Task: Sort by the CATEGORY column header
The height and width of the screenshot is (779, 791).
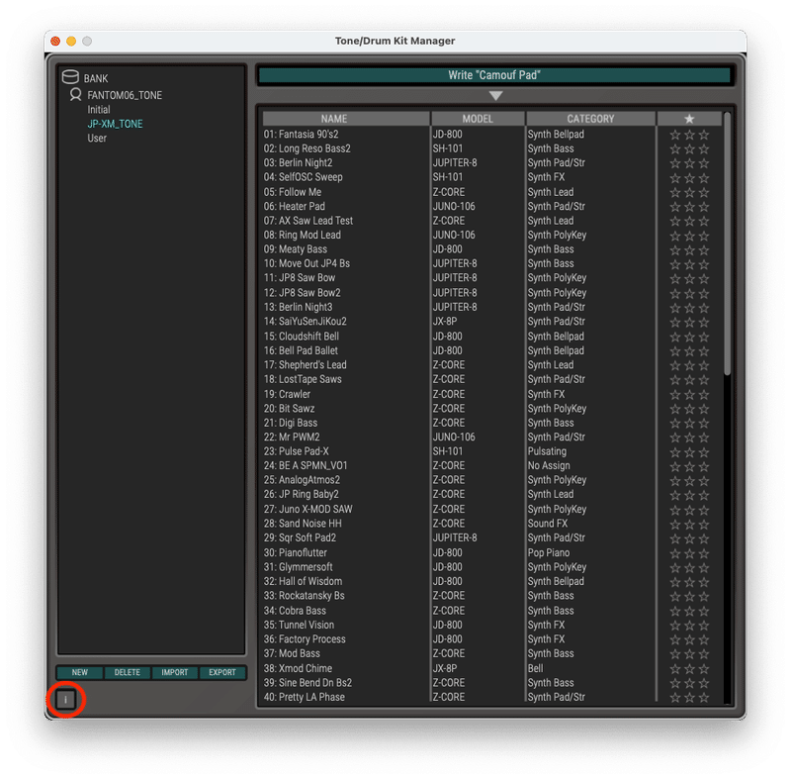Action: pos(590,119)
